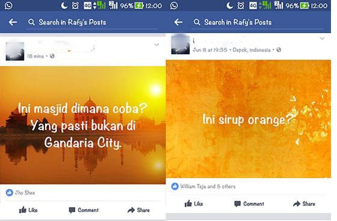The width and height of the screenshot is (337, 221).
Task: Expand the options chevron on the masjid post
Action: (156, 45)
